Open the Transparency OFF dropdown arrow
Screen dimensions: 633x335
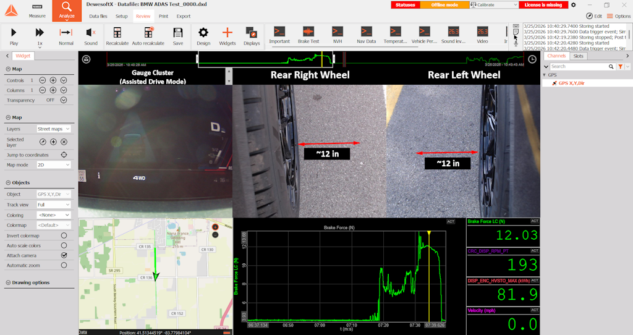[x=64, y=100]
